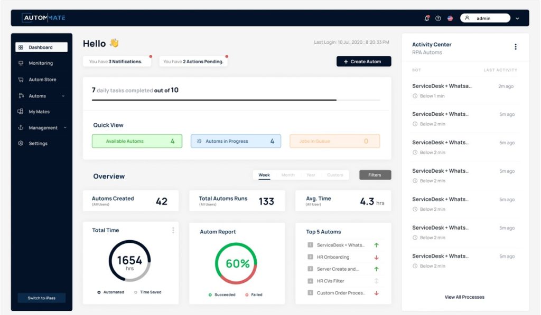Select the Year overview tab
541x315 pixels.
click(x=311, y=175)
